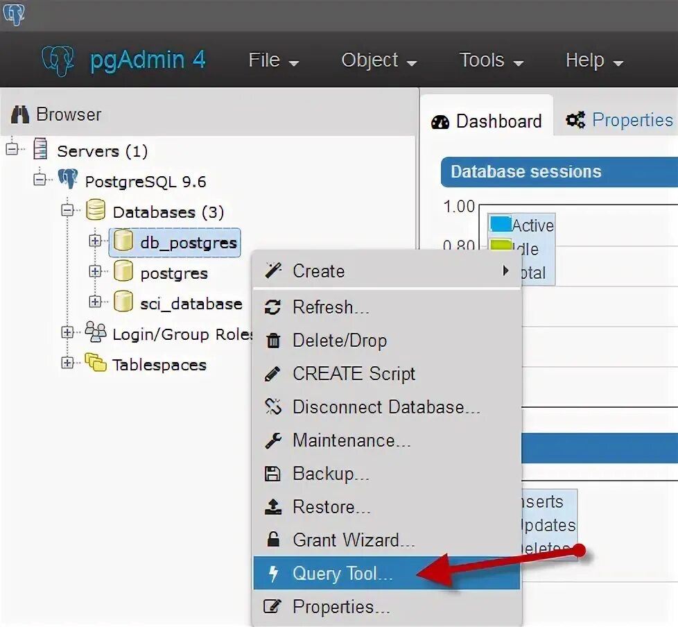This screenshot has height=627, width=678.
Task: Select the Servers (1) tree label
Action: click(x=103, y=151)
